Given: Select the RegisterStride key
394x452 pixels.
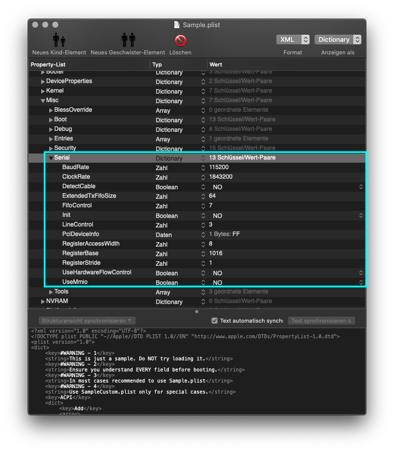Looking at the screenshot, I should coord(81,263).
